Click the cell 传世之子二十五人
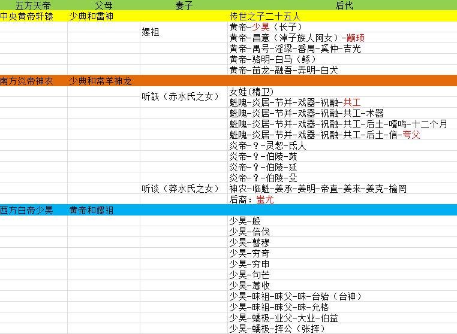457x334 pixels. (x=342, y=16)
